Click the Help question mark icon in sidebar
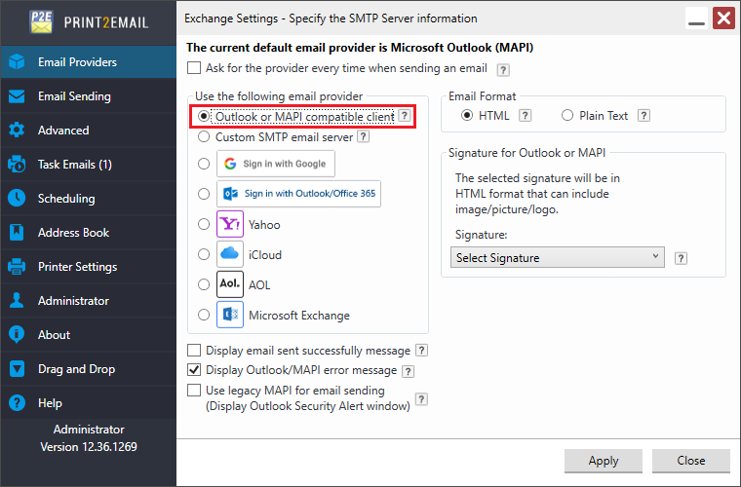This screenshot has width=741, height=487. [x=17, y=403]
